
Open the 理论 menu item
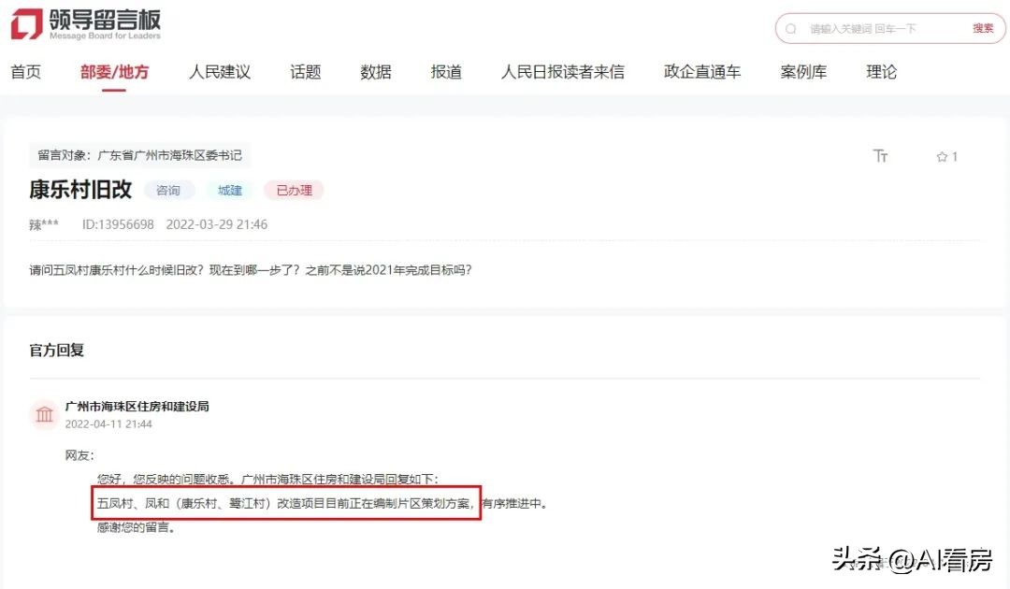coord(880,72)
